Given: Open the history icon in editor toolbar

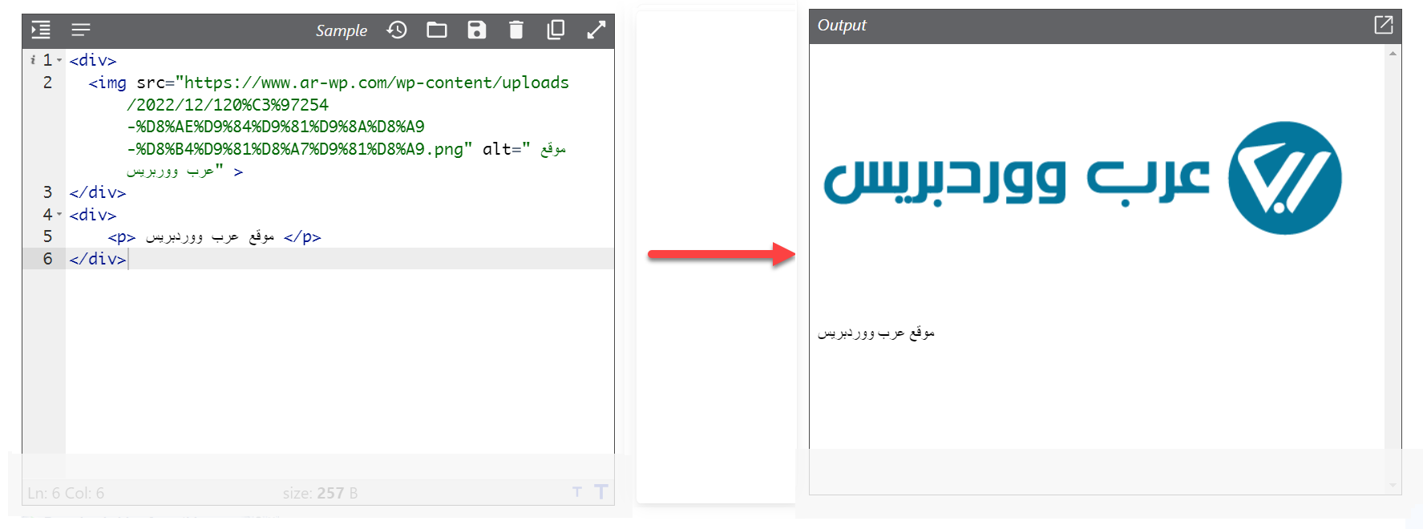Looking at the screenshot, I should 397,30.
